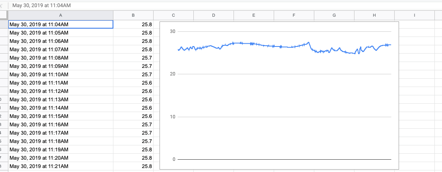Select cell May 30, 2019 at 11:13AM

coord(60,100)
